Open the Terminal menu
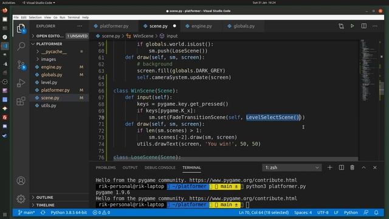This screenshot has width=389, height=219. click(x=74, y=18)
